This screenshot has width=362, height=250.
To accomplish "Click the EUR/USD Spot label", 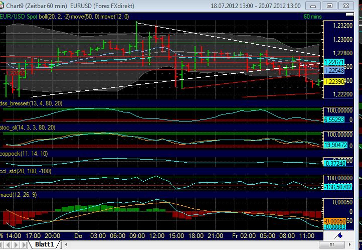I will [19, 17].
